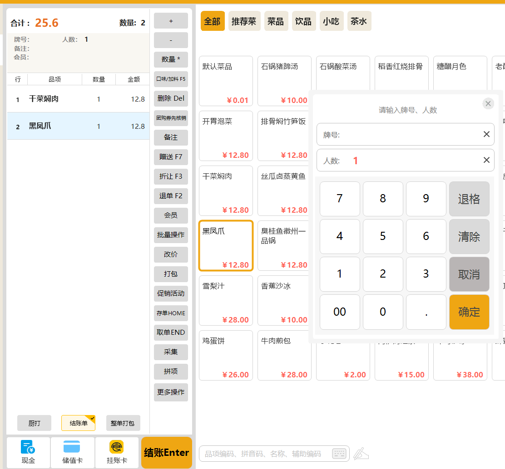This screenshot has height=469, width=505.
Task: Confirm the dialog with 确定
Action: [x=469, y=312]
